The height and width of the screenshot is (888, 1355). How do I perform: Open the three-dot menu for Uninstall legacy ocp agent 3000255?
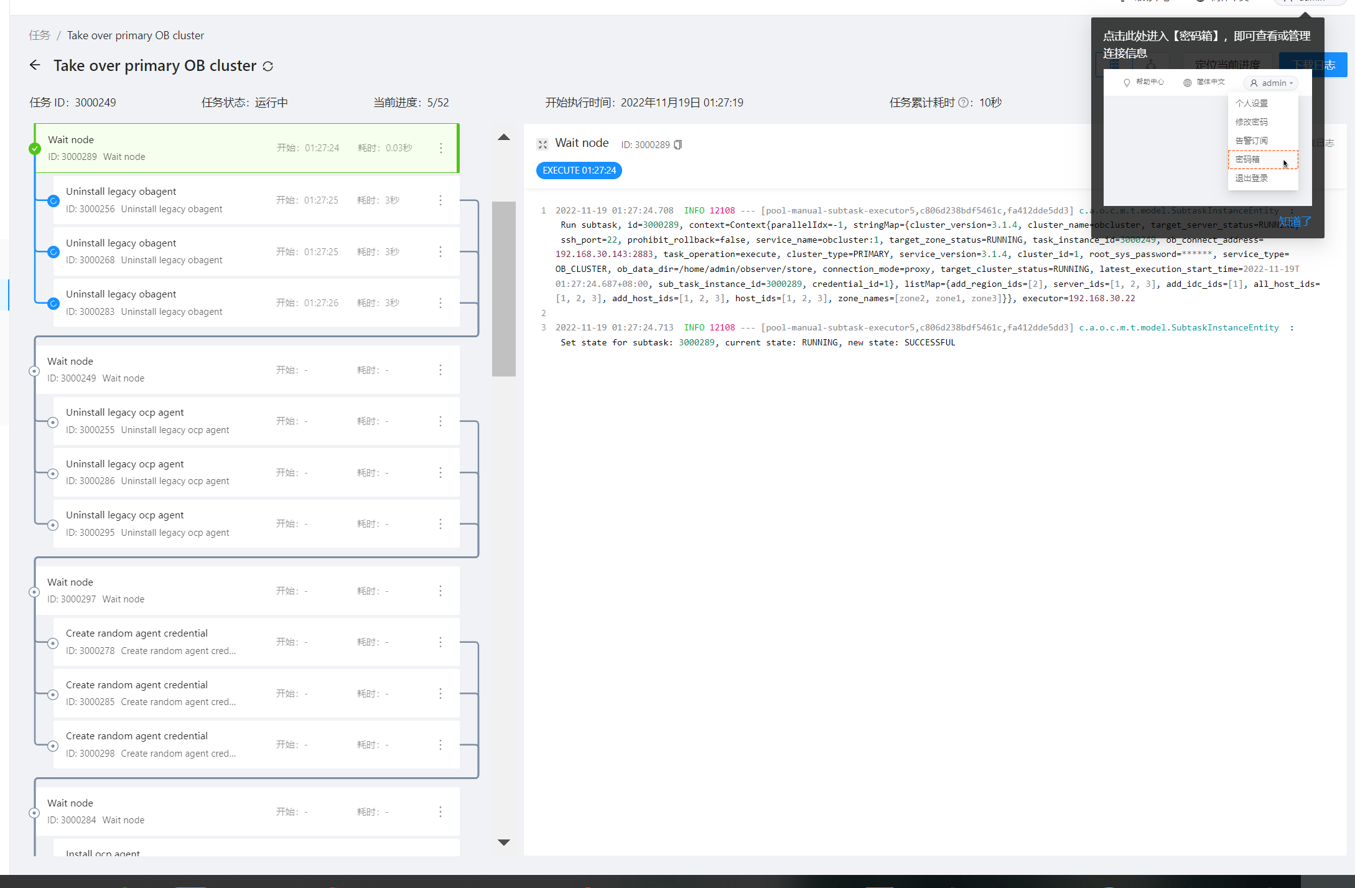(440, 421)
